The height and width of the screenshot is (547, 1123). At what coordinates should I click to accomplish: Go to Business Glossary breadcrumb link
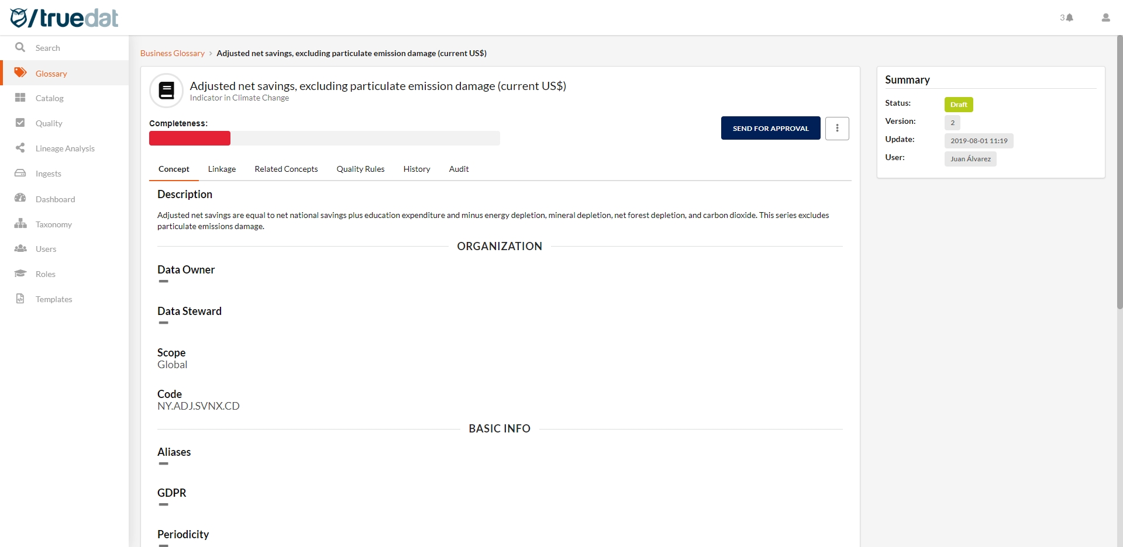pos(172,53)
